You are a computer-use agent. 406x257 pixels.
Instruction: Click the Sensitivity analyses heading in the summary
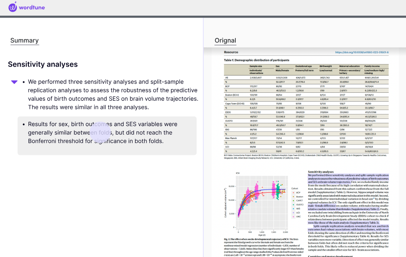click(x=43, y=64)
